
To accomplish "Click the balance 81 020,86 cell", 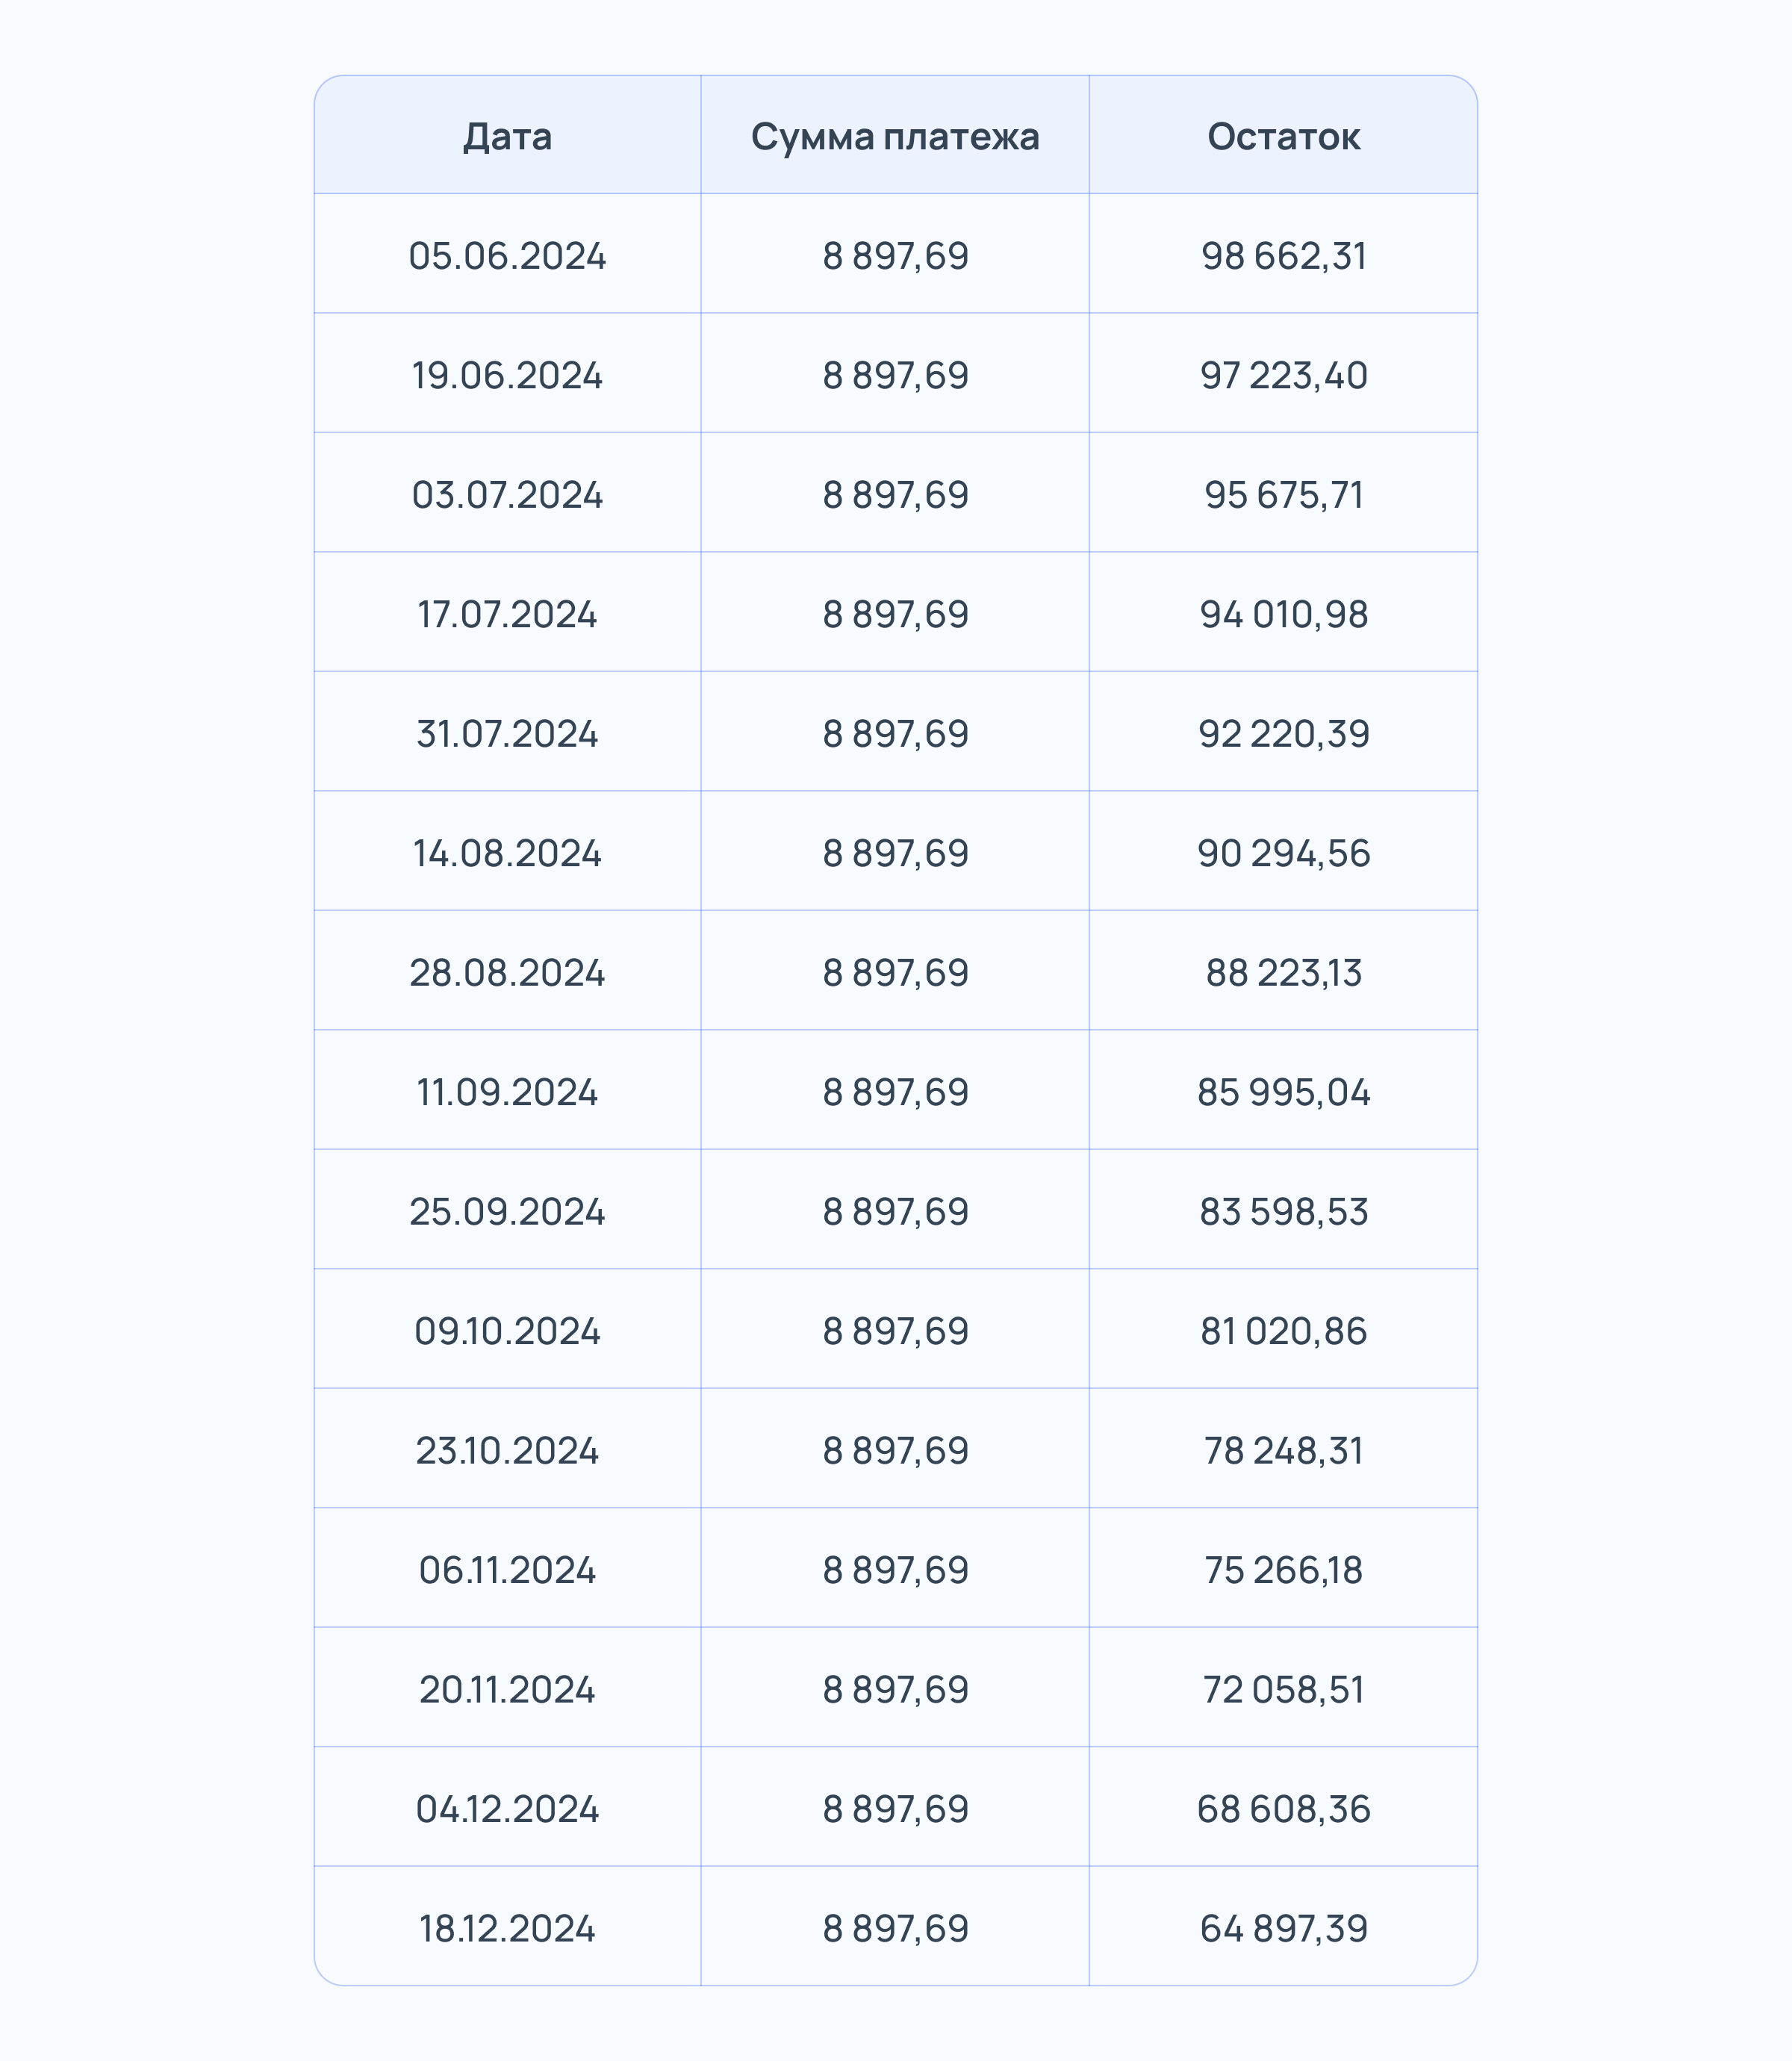I will pos(1283,1331).
